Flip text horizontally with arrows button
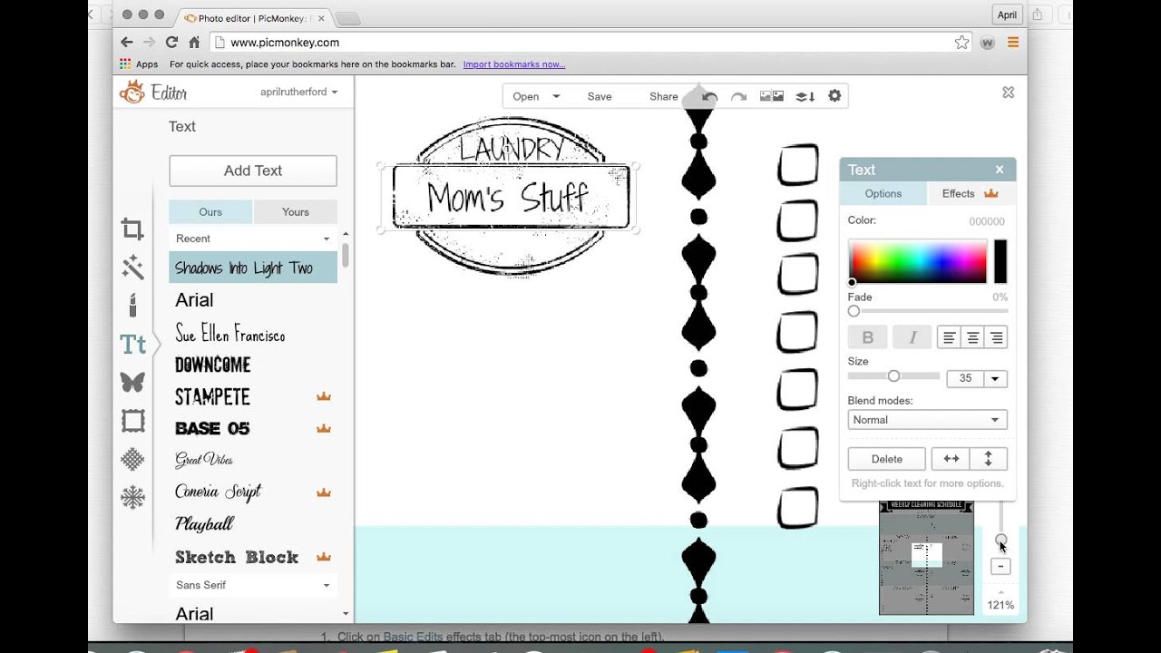1161x653 pixels. click(951, 459)
